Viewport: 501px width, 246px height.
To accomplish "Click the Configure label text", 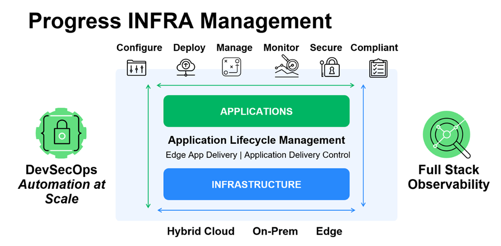I will click(139, 48).
